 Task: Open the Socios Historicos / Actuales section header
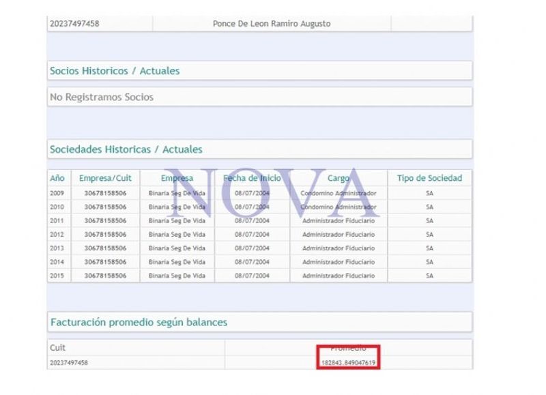click(115, 71)
